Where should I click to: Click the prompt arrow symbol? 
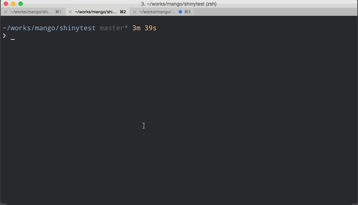pos(4,36)
